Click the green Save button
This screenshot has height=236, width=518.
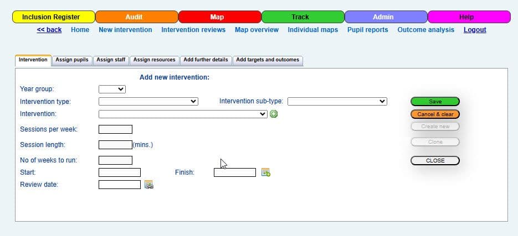point(435,102)
